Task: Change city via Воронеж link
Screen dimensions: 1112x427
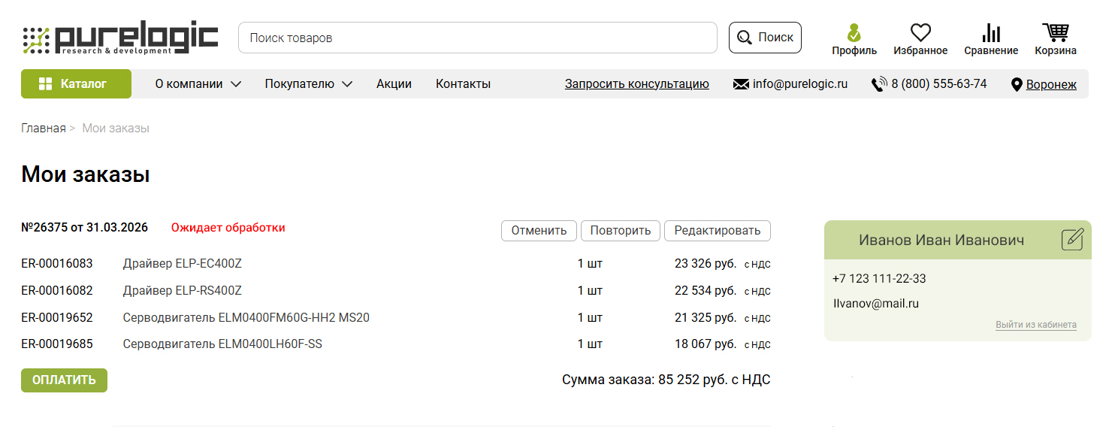Action: (1051, 85)
